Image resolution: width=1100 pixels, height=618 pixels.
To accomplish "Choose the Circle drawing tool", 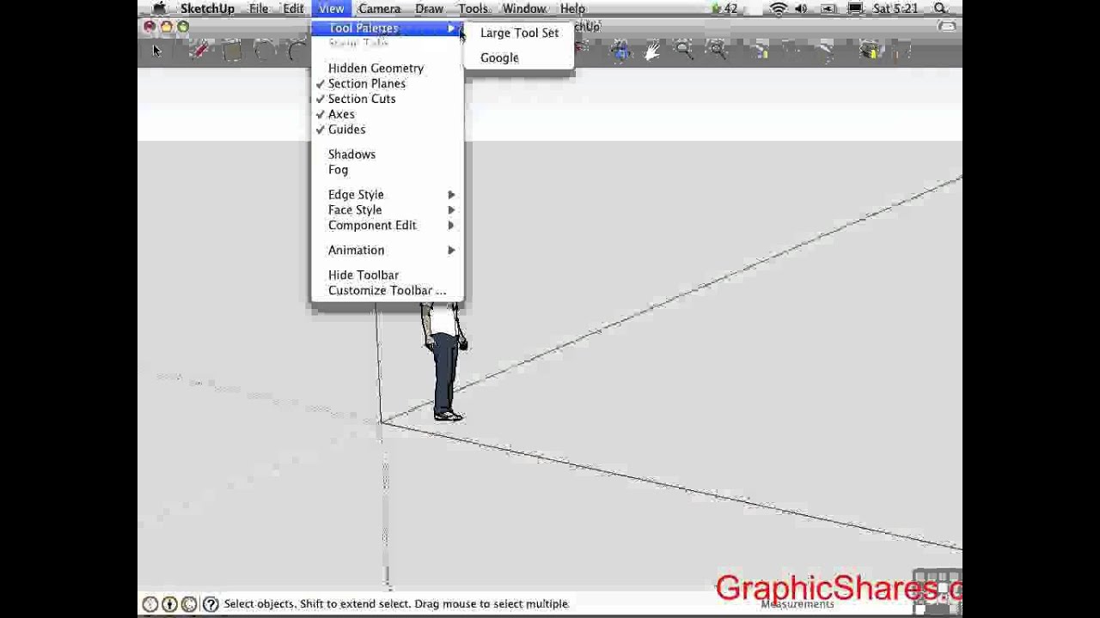I will coord(265,51).
